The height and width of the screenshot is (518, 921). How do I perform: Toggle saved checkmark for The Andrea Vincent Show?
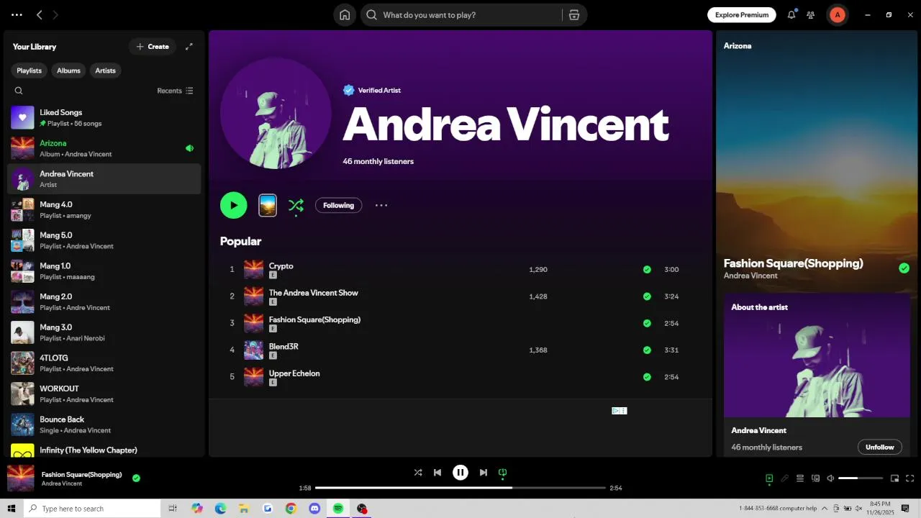pos(647,296)
